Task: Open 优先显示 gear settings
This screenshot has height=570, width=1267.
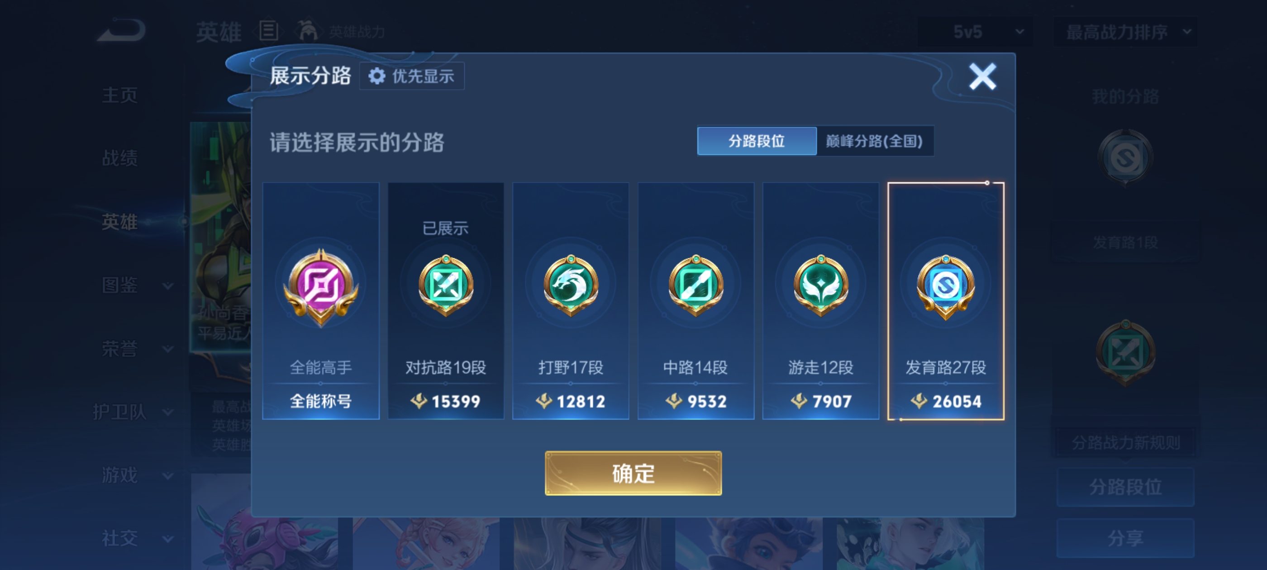Action: (412, 76)
